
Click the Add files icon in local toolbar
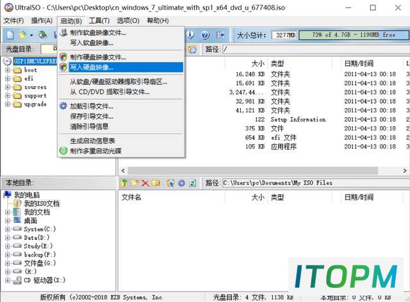point(170,183)
